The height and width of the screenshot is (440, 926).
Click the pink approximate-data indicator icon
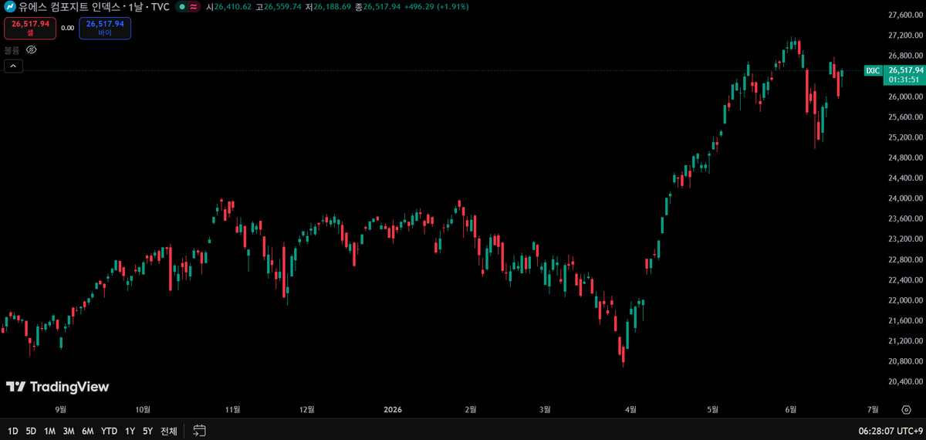point(192,7)
